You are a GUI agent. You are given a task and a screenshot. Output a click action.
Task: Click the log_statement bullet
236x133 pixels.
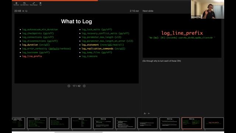103,45
